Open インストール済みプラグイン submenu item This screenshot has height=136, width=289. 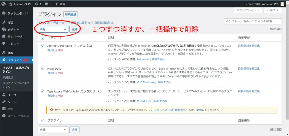(16, 70)
